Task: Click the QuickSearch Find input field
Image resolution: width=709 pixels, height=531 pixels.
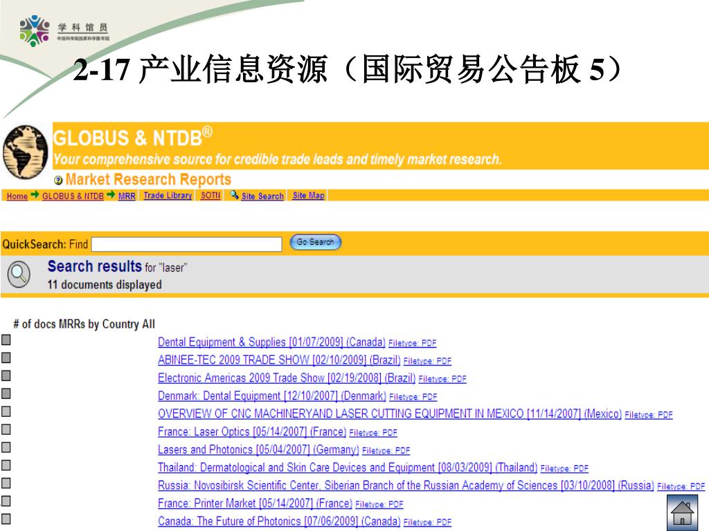Action: point(187,244)
